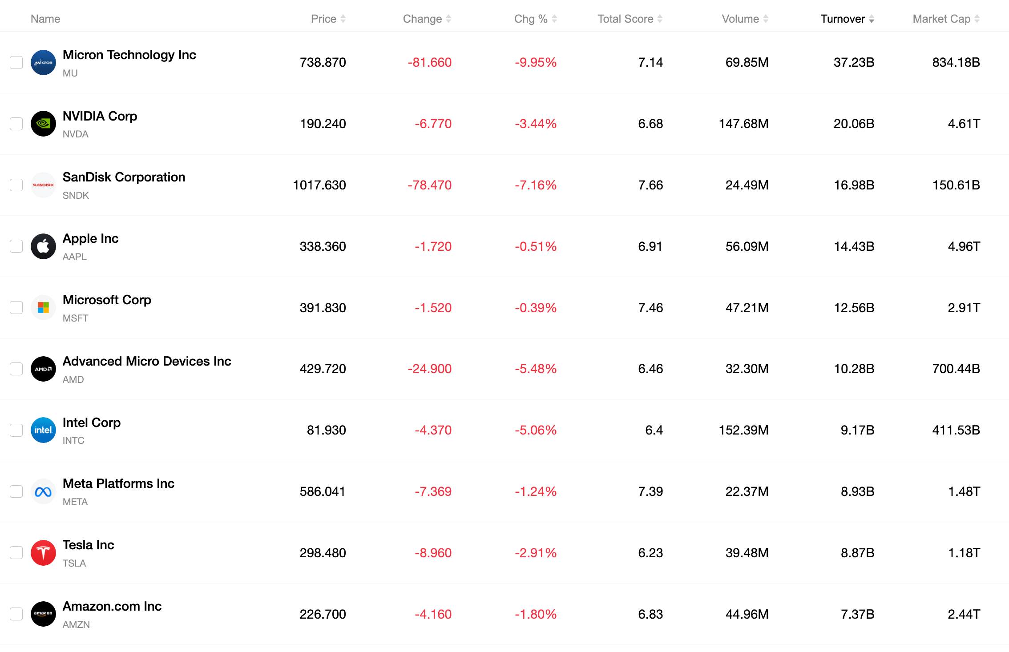This screenshot has width=1009, height=652.
Task: Click the SanDisk logo icon
Action: point(43,185)
